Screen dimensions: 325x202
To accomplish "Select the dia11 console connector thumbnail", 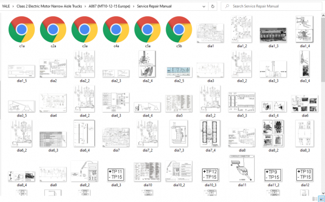I will click(x=242, y=168).
